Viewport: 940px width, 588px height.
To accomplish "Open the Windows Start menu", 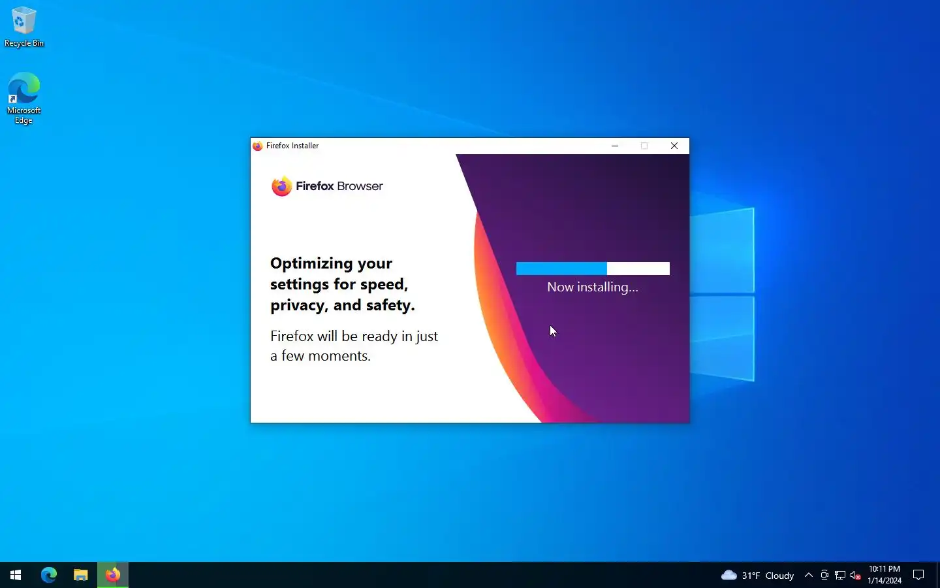I will tap(16, 575).
